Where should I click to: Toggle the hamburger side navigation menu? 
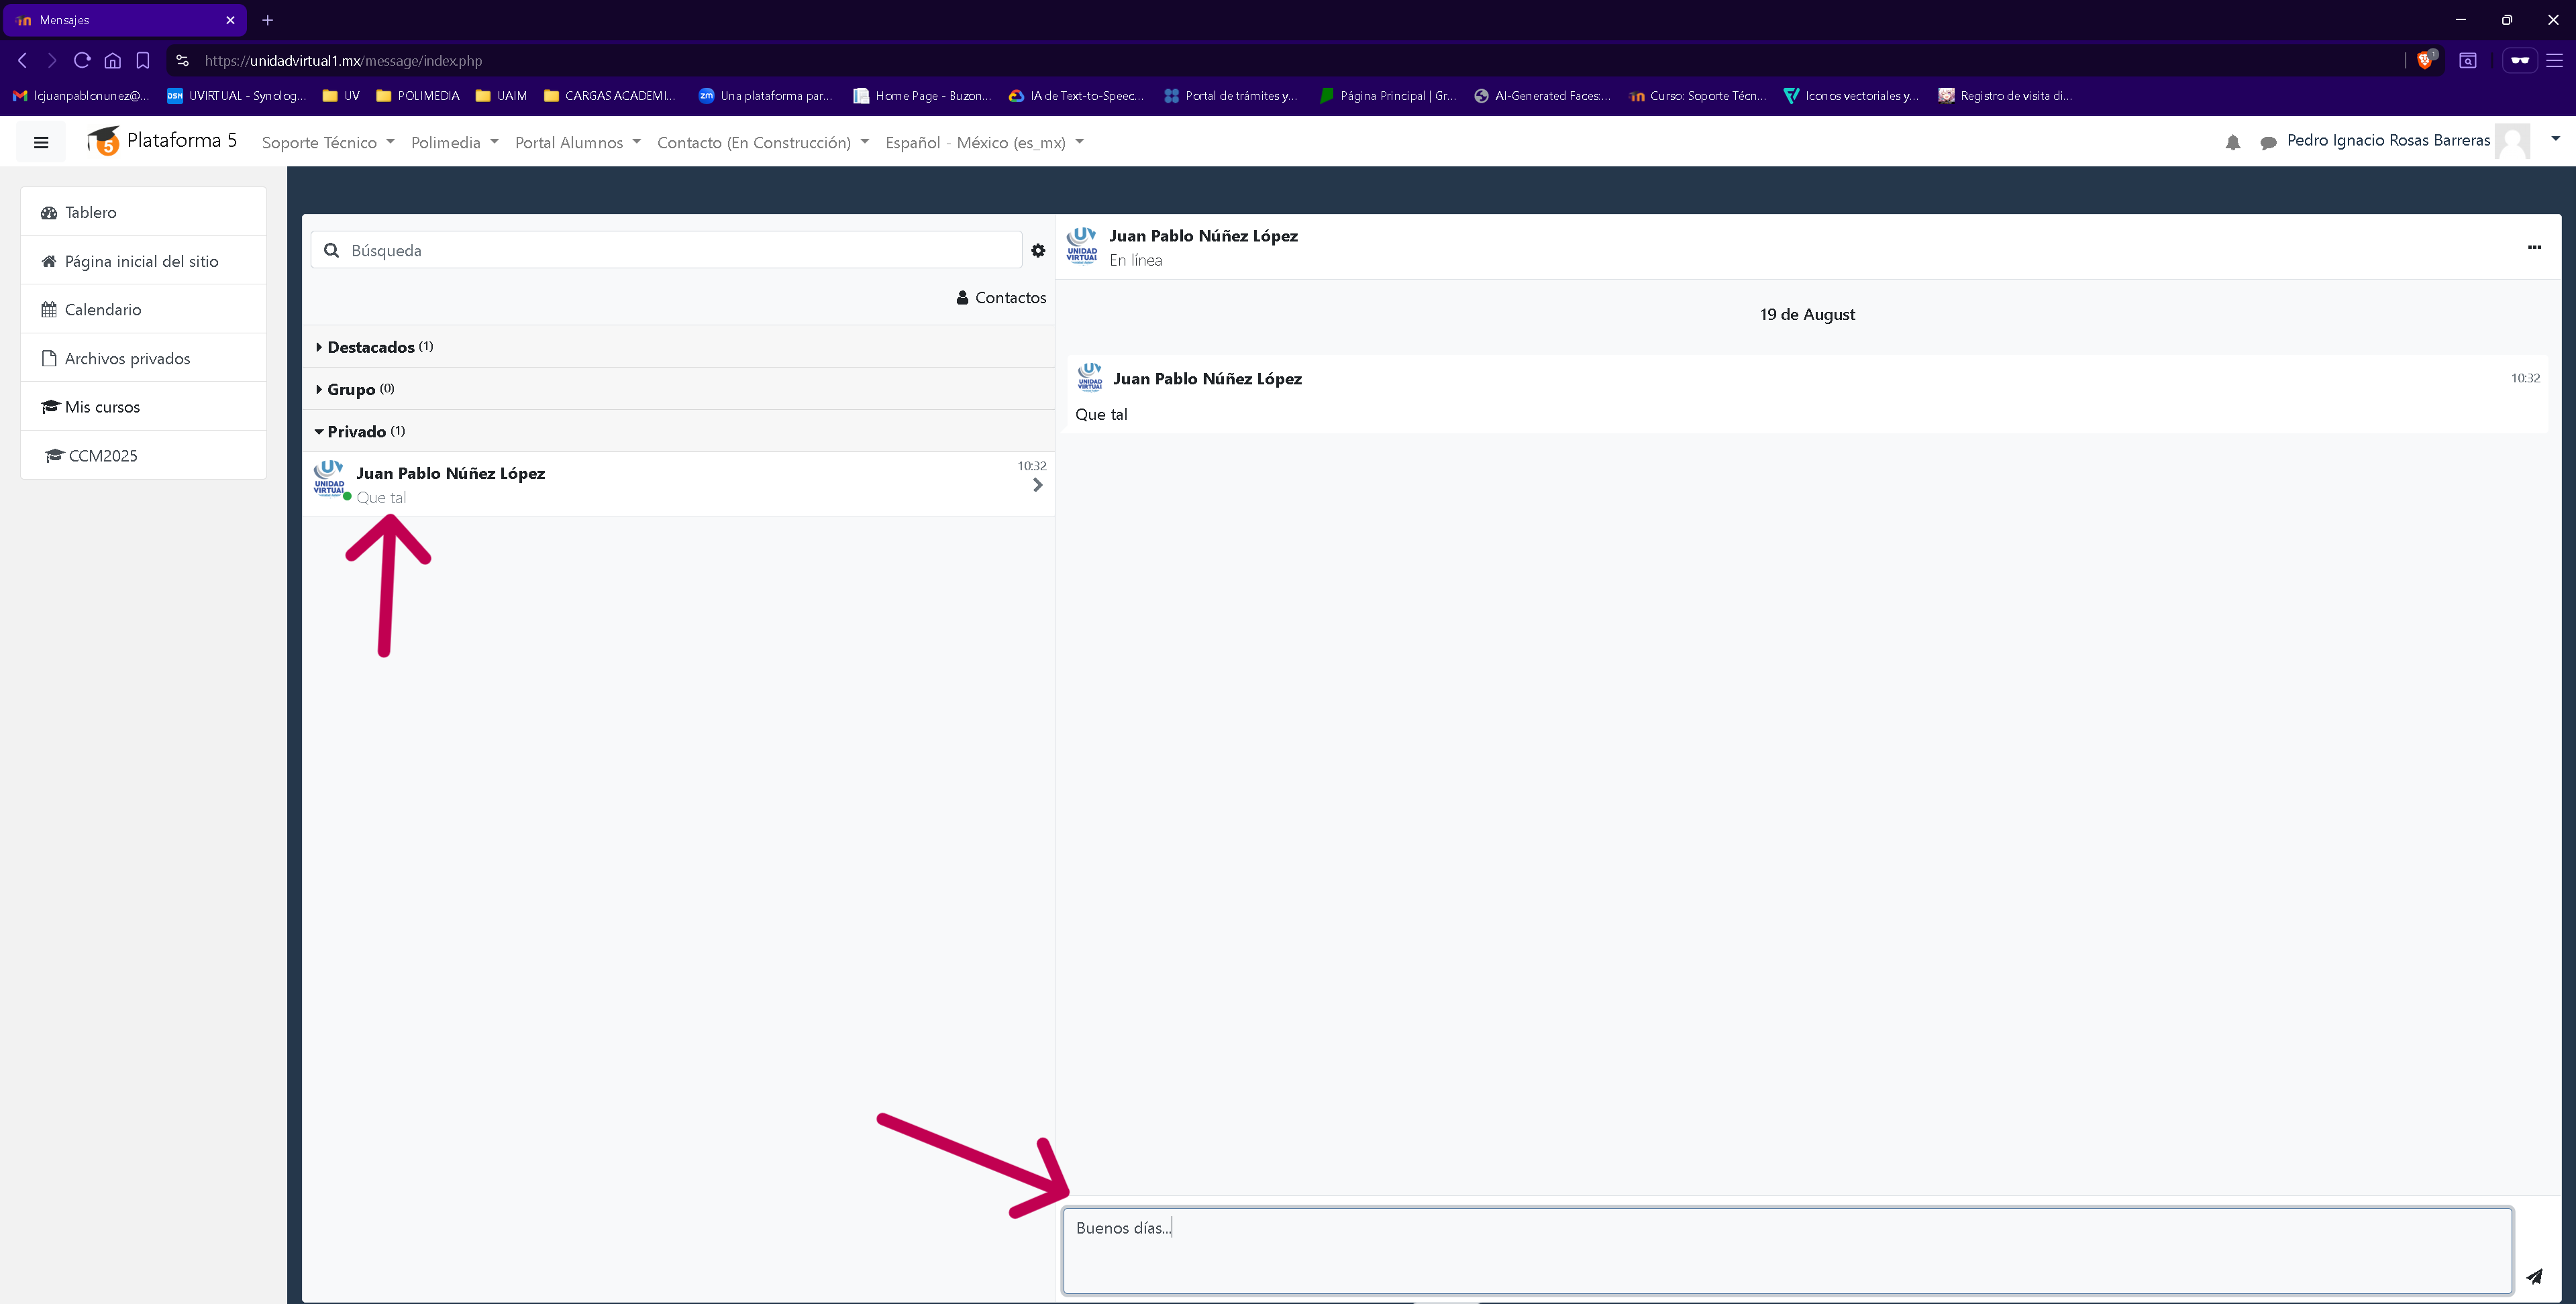coord(41,142)
